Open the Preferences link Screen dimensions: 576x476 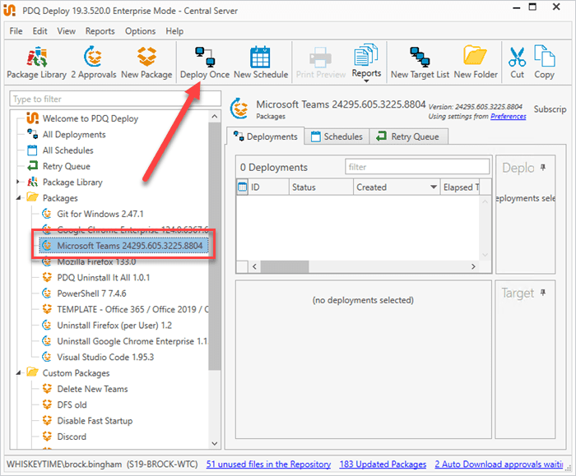(x=508, y=117)
